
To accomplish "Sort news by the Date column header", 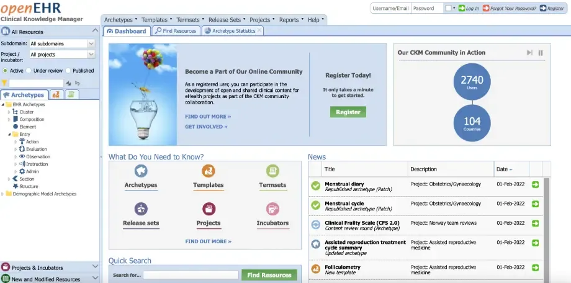I will click(x=502, y=169).
